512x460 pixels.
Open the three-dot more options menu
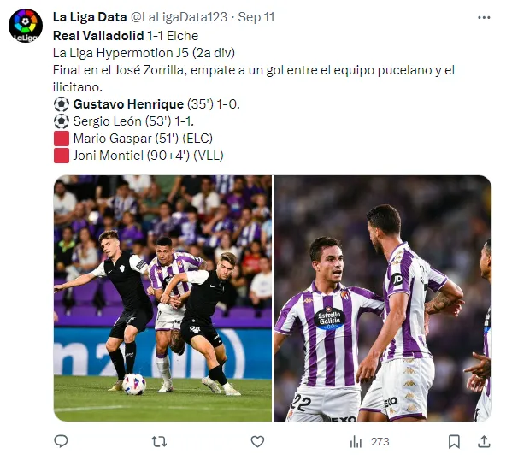pos(484,17)
